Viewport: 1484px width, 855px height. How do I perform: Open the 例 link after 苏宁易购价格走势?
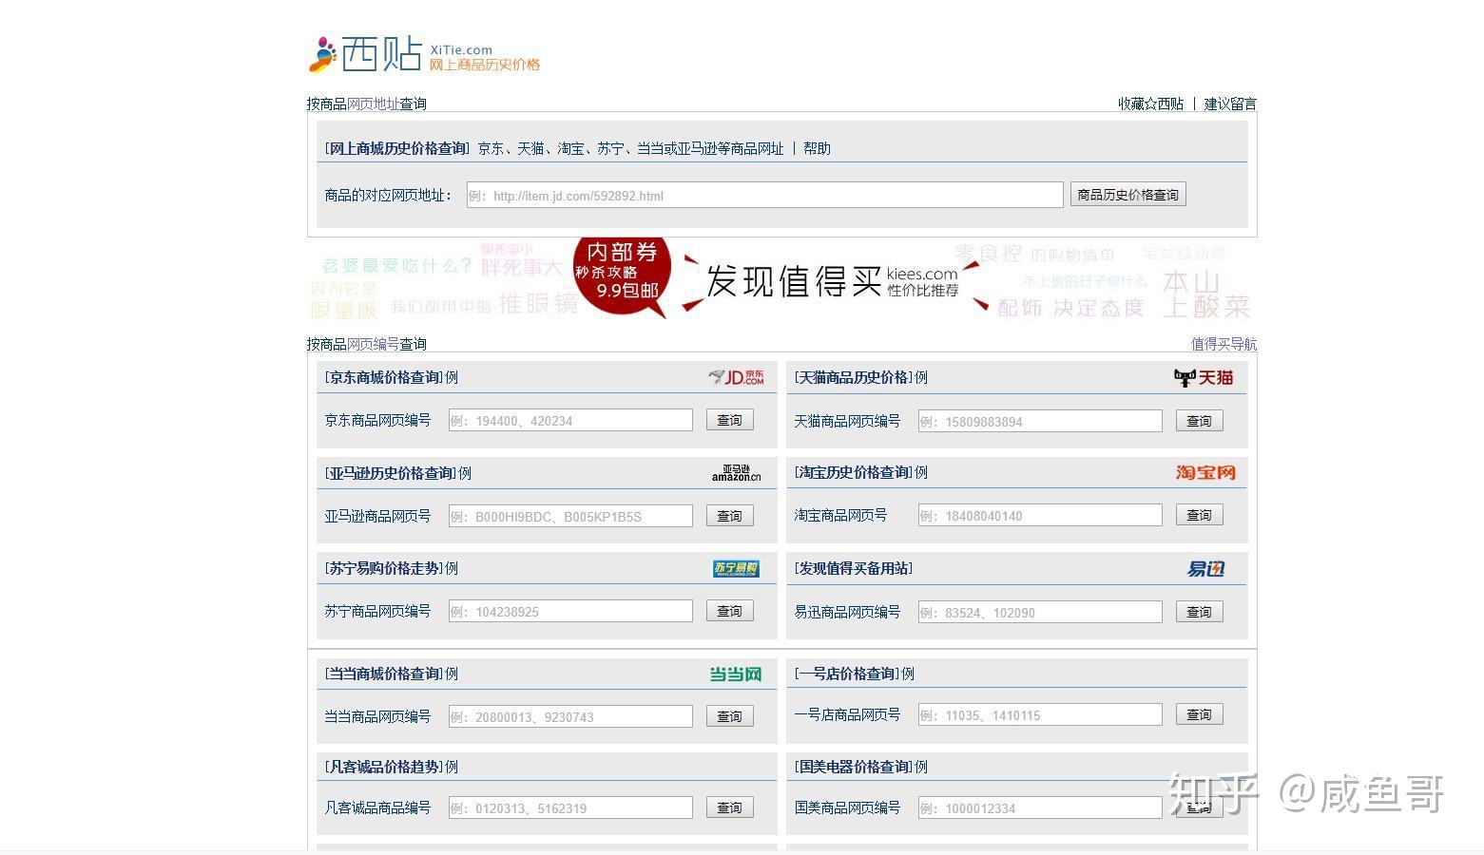(x=452, y=568)
